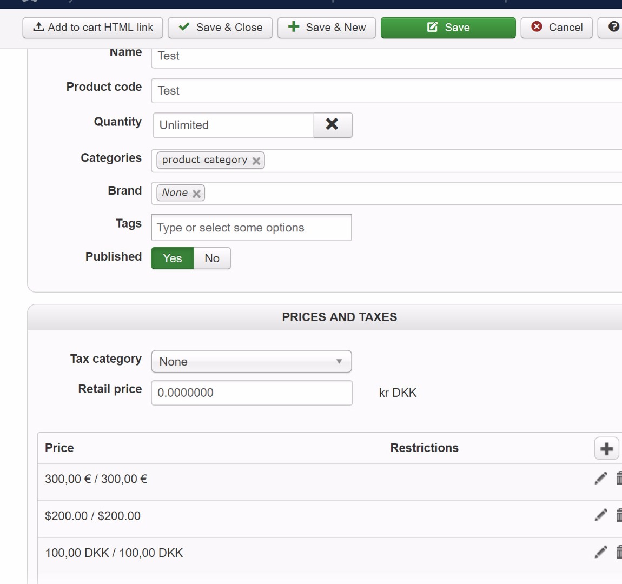Click the Tax category label

[106, 359]
